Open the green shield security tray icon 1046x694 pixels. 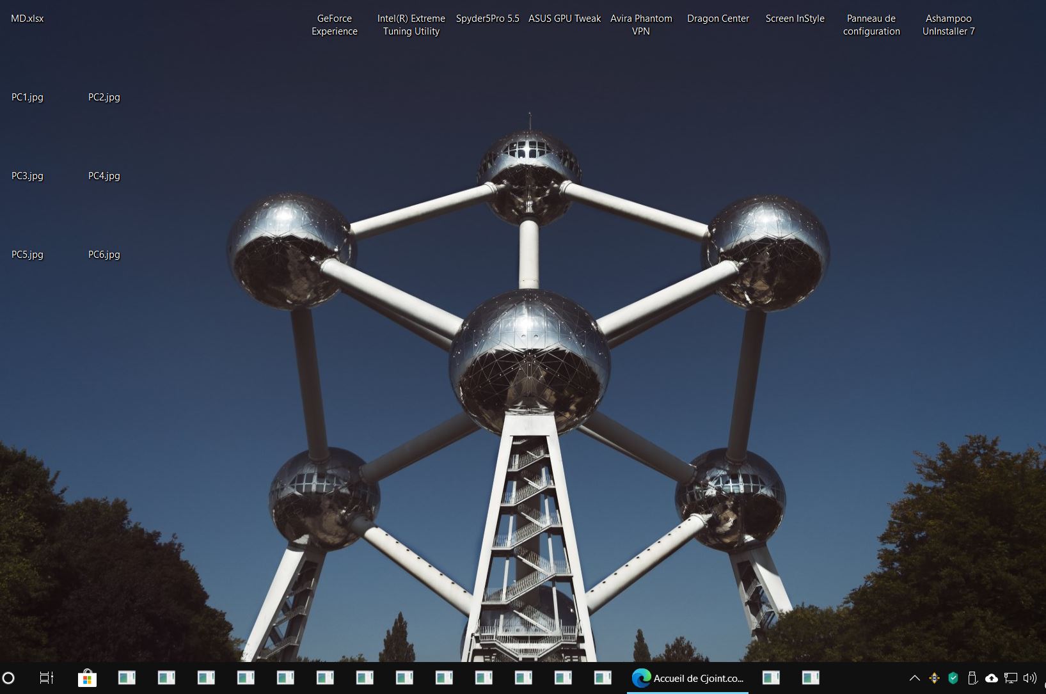tap(953, 678)
